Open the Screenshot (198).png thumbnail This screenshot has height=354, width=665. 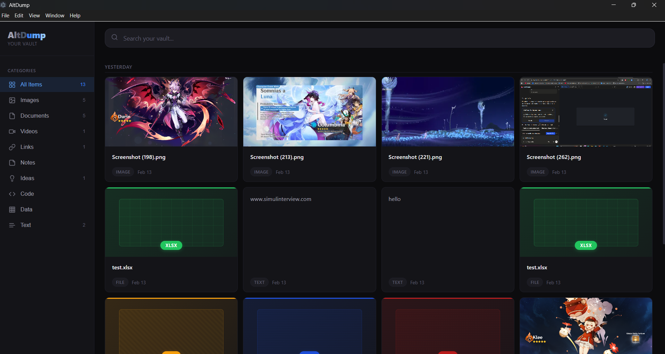(171, 111)
